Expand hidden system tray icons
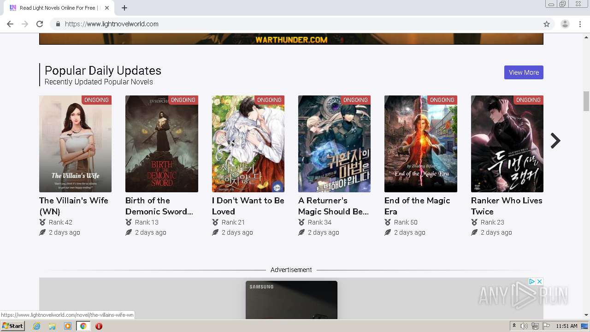 pyautogui.click(x=514, y=326)
